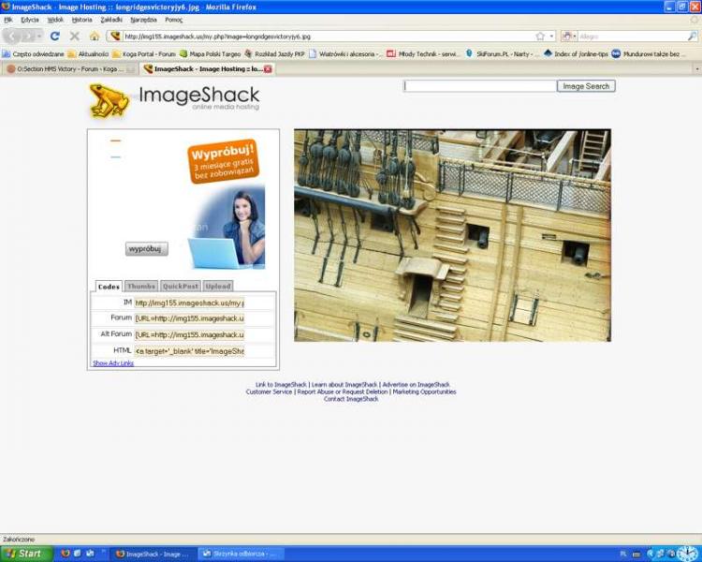Image resolution: width=702 pixels, height=562 pixels.
Task: Click the Stop loading X icon
Action: [x=74, y=37]
